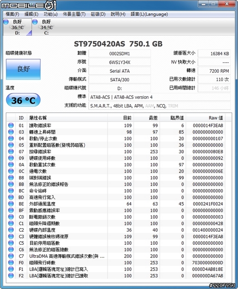This screenshot has height=289, width=238.
Task: Click status orb for attribute BC row
Action: click(x=11, y=191)
